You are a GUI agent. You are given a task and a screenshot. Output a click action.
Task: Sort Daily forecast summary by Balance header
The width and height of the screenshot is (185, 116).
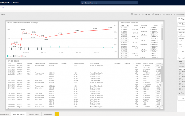pos(156,25)
